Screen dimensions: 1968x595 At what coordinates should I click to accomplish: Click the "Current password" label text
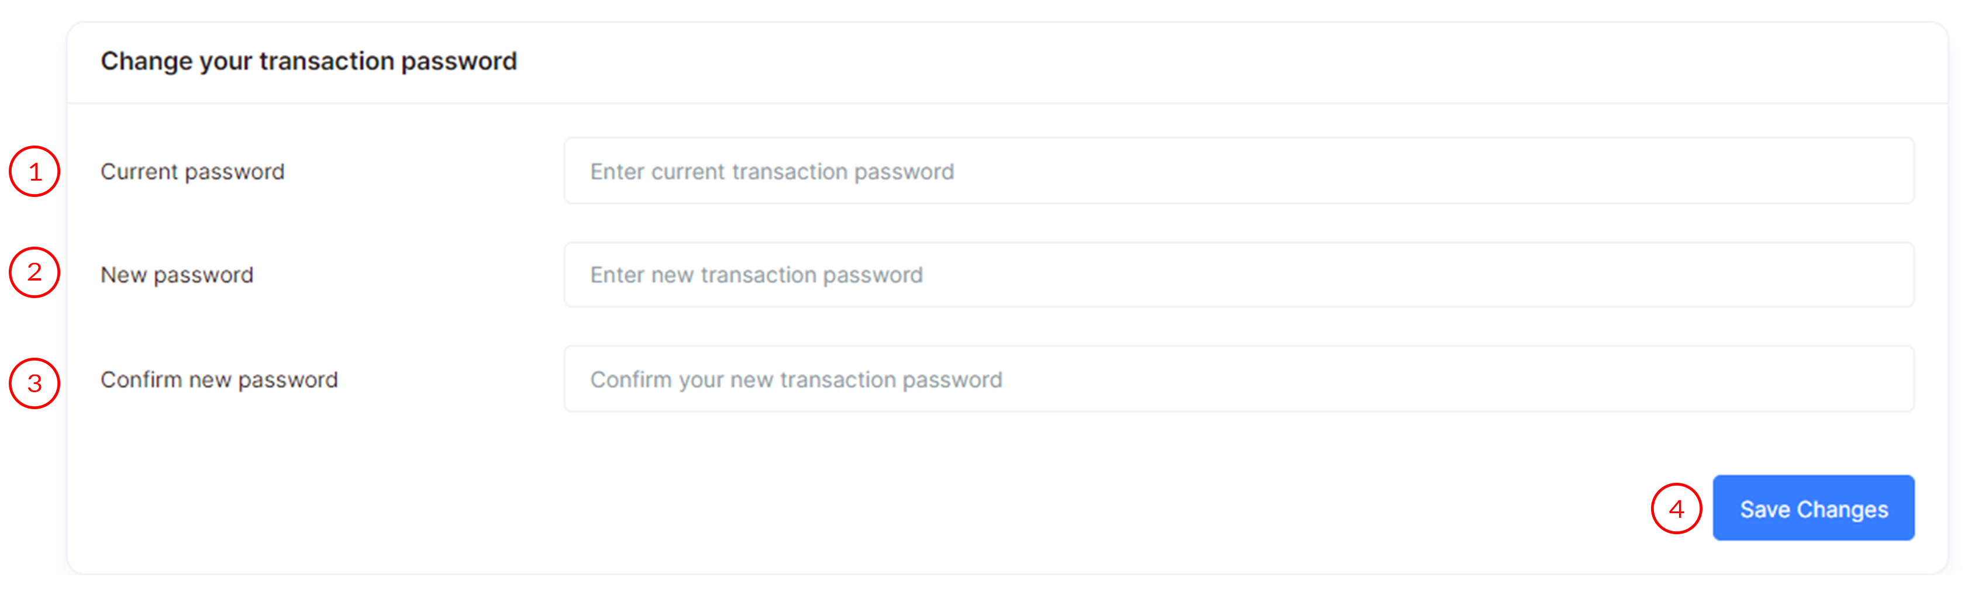click(x=192, y=172)
